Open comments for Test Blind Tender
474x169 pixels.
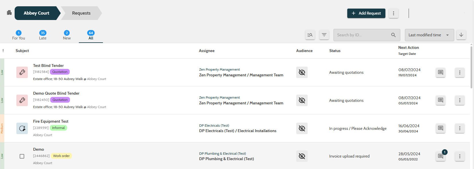click(440, 72)
